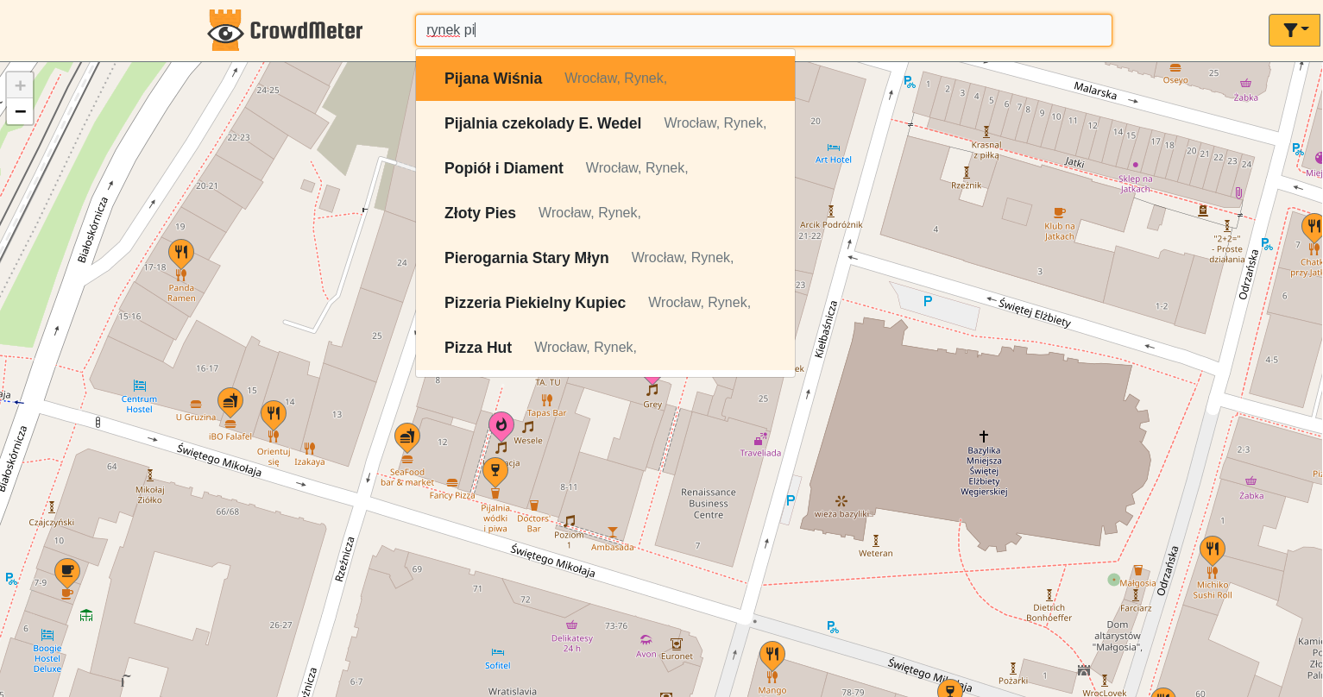Click the Klub na Jatkach cup icon
Screen dimensions: 1323x697
pos(1060,212)
